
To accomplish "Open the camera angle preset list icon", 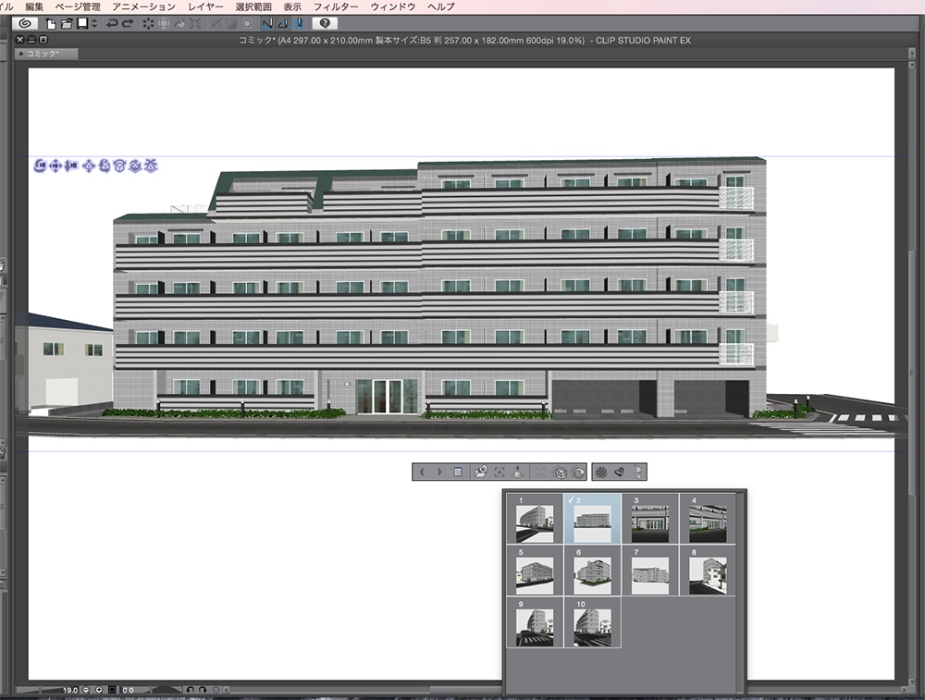I will pyautogui.click(x=457, y=472).
